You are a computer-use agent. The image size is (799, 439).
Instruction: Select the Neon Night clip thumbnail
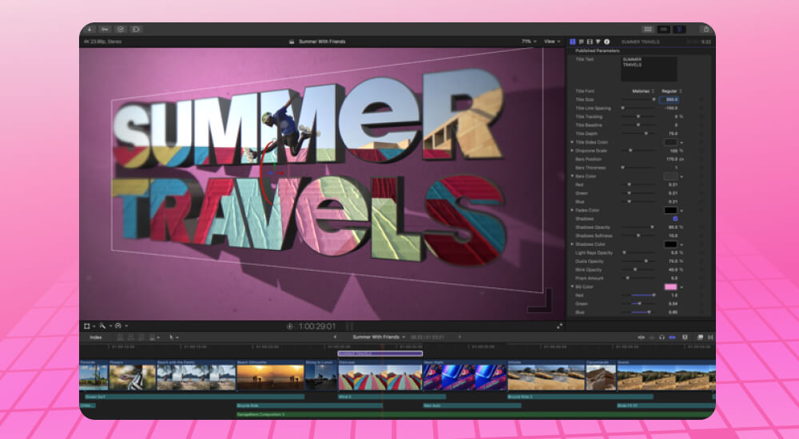tap(465, 375)
